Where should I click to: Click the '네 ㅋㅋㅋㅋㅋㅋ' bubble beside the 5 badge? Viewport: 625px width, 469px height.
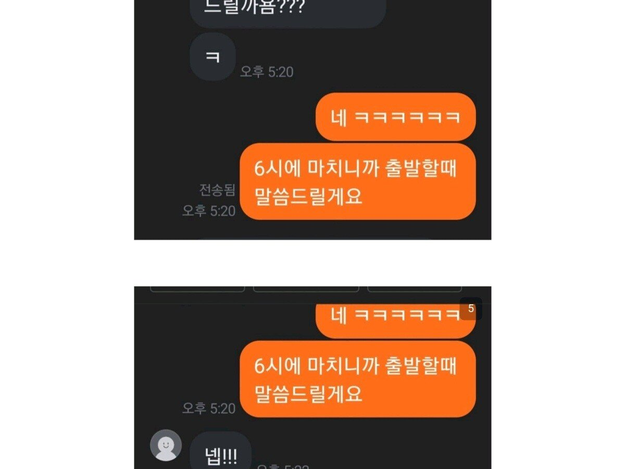pos(395,320)
